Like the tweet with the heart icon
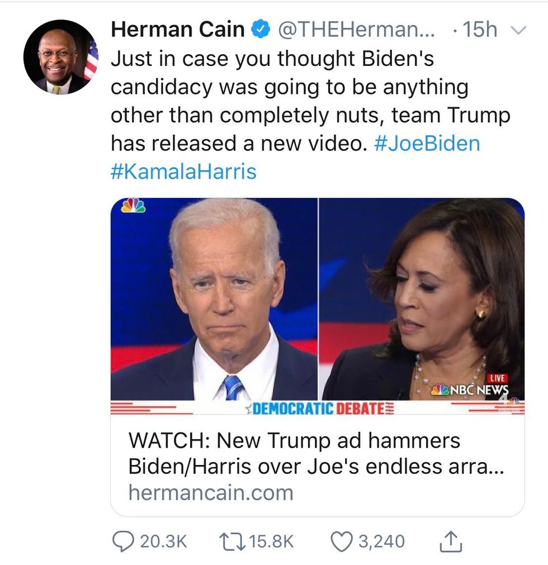 (x=341, y=541)
